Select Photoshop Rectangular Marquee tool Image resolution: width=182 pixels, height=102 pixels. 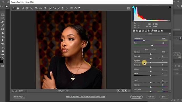3,14
